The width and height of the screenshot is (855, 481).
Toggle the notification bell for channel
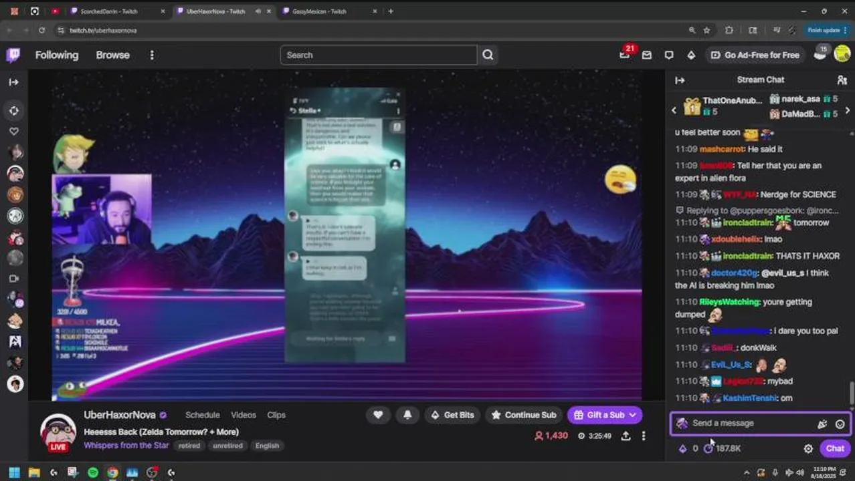(407, 415)
